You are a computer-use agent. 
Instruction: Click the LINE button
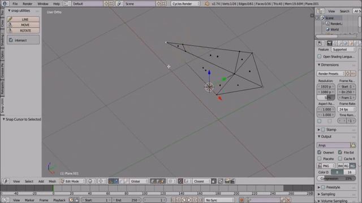[23, 19]
